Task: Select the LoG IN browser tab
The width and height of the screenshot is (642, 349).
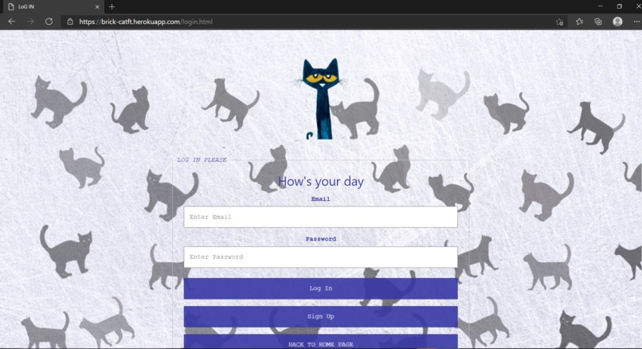Action: [53, 7]
